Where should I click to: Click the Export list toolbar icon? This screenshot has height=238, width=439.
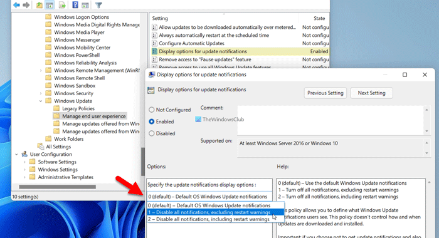point(62,5)
